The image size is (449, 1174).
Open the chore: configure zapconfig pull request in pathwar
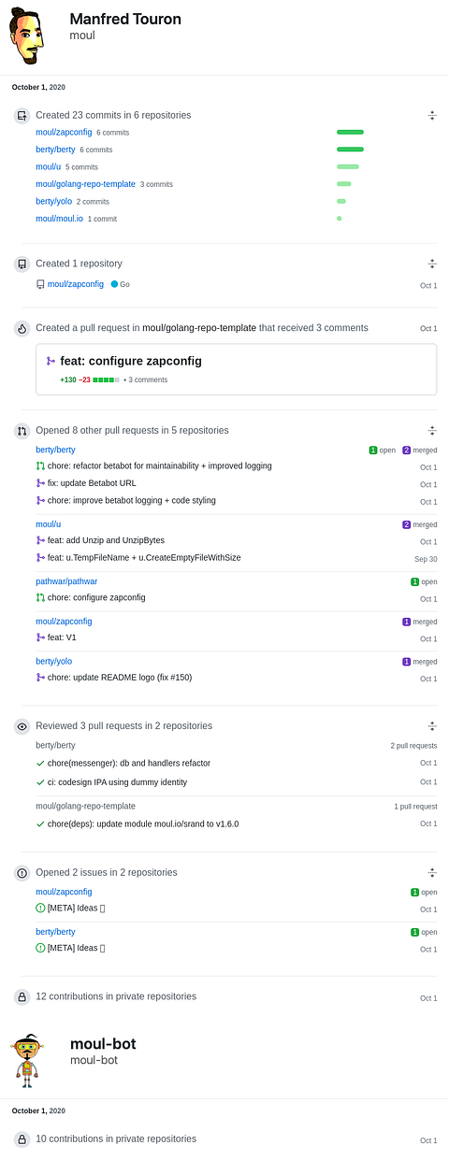(96, 598)
